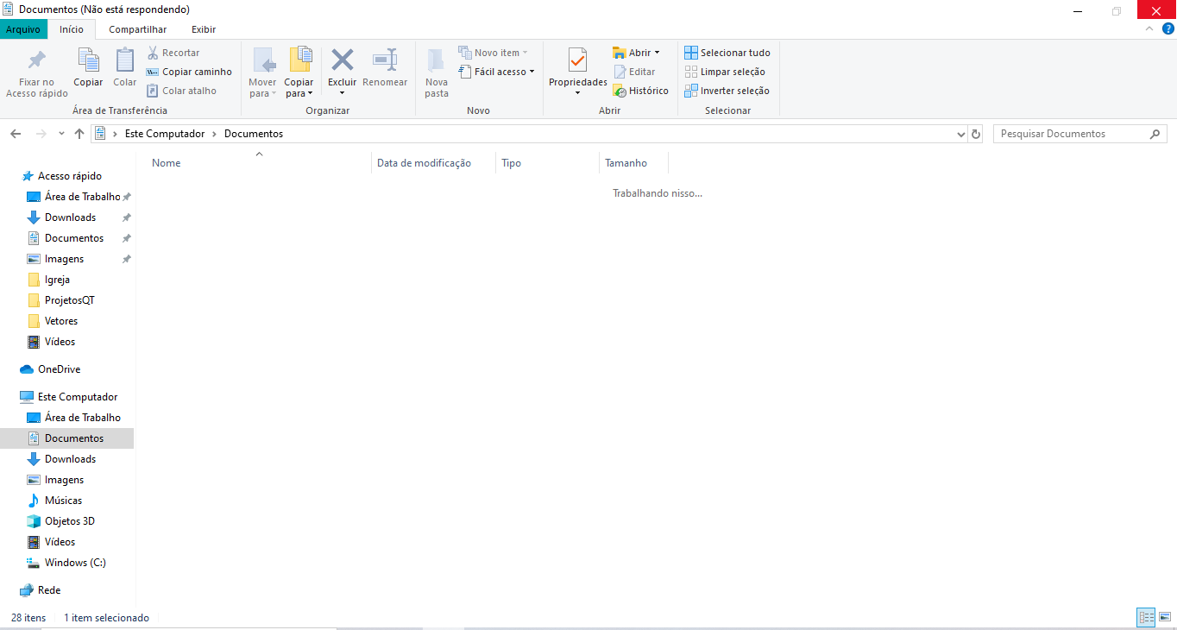Screen dimensions: 1177x630
Task: Click the Back navigation arrow
Action: (16, 134)
